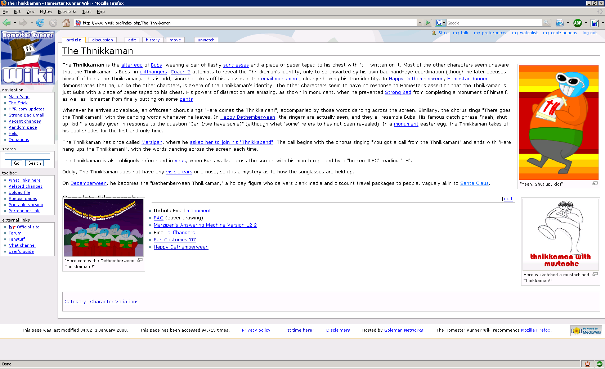
Task: Click the Stop loading button
Action: (53, 23)
